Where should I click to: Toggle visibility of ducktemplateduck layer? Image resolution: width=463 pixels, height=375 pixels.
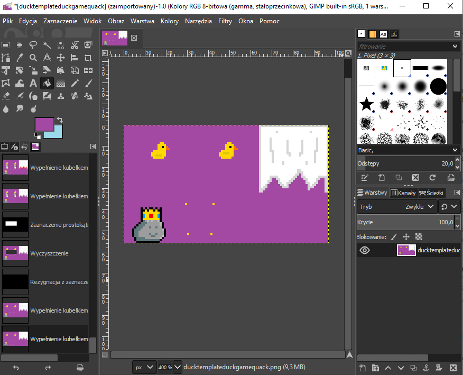[365, 250]
